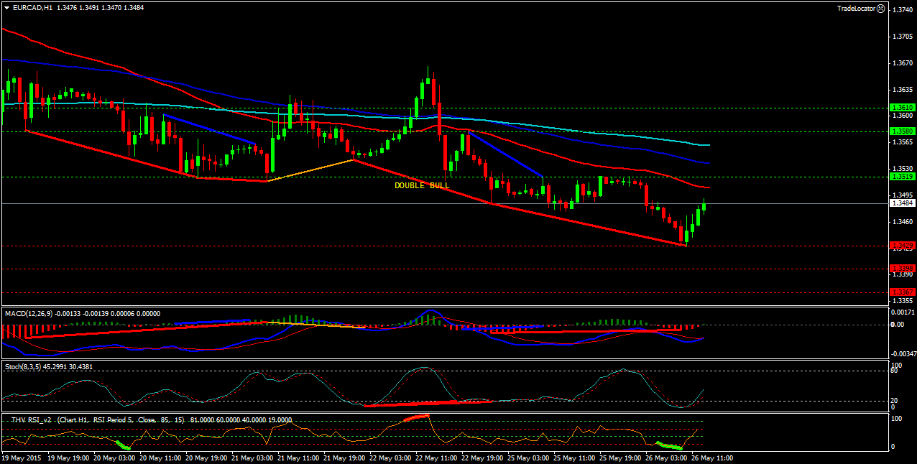Select the green 1.3519 price level tag
This screenshot has height=464, width=917.
point(902,176)
